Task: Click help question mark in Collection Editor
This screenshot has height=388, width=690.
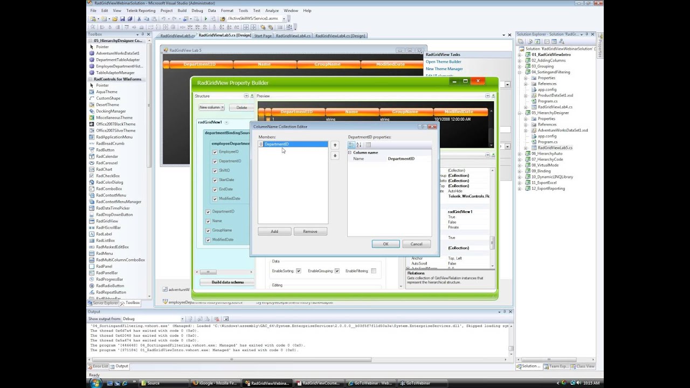Action: coord(422,127)
